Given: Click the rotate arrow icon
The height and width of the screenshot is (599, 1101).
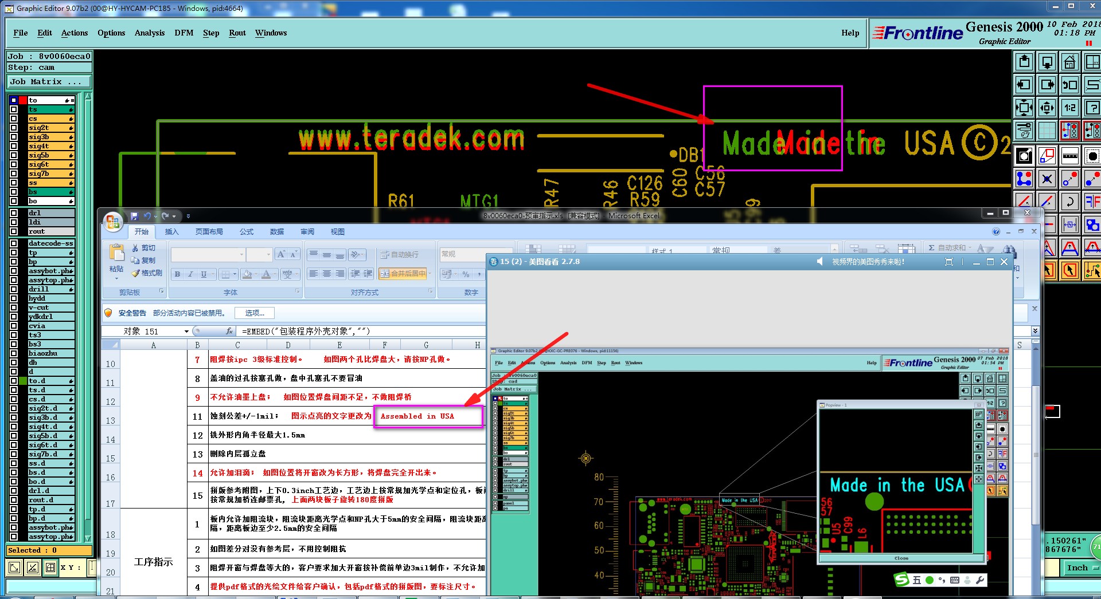Looking at the screenshot, I should pyautogui.click(x=1070, y=202).
